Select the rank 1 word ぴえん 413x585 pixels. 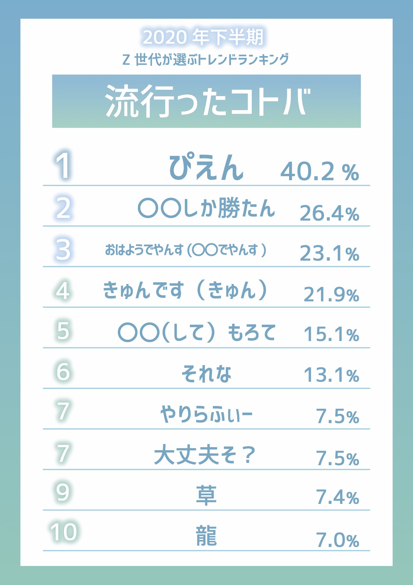click(x=206, y=167)
